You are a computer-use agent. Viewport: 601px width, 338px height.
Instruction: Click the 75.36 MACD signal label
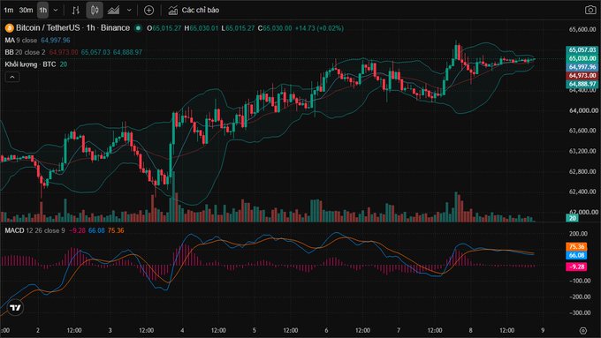[576, 246]
